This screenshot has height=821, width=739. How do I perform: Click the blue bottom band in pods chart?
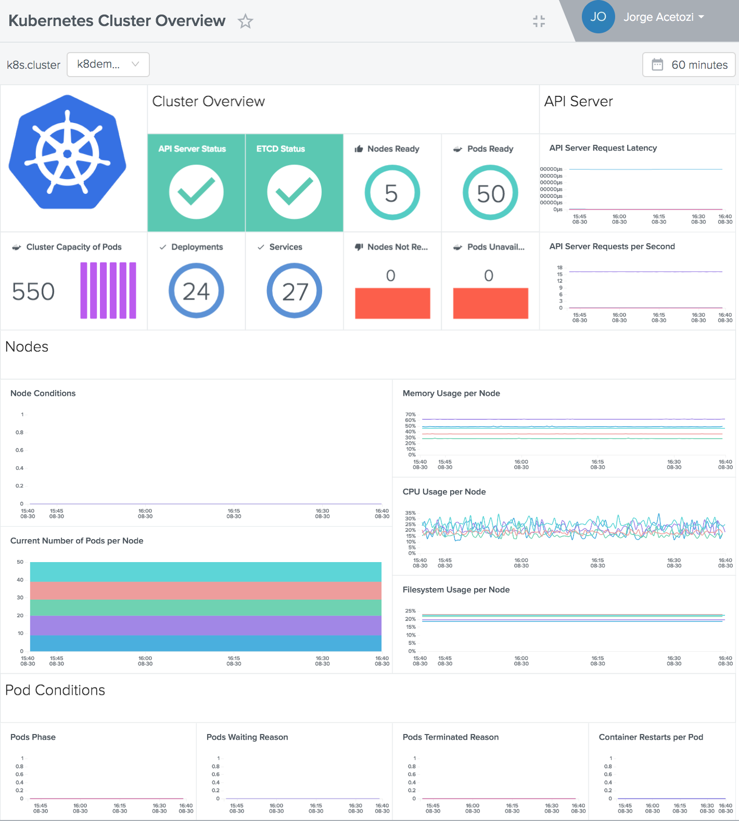[206, 643]
